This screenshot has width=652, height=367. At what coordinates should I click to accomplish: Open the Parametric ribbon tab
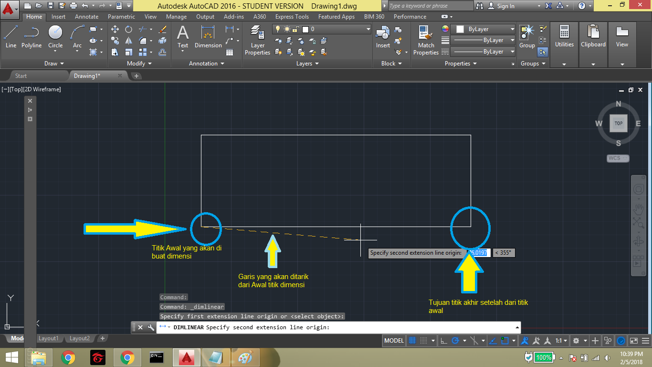(x=121, y=16)
